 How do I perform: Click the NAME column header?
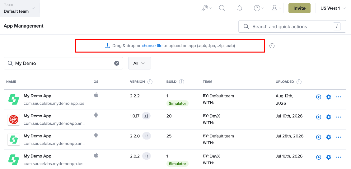coord(11,82)
